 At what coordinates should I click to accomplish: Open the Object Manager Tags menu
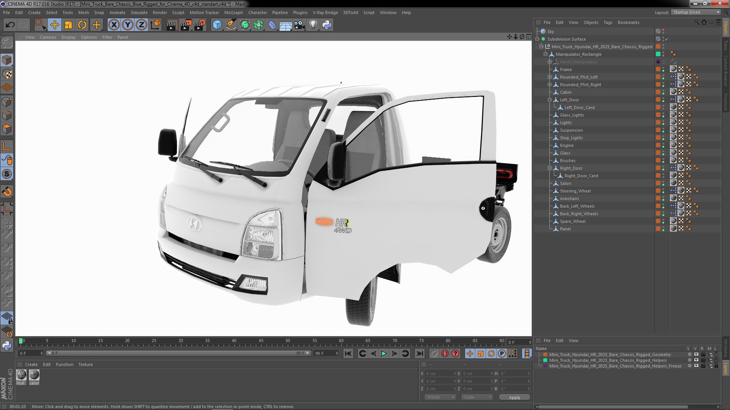tap(608, 22)
